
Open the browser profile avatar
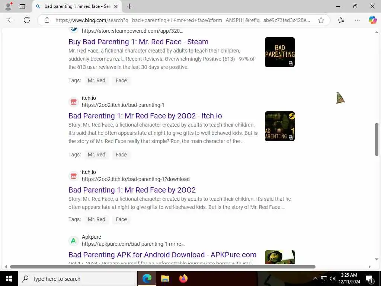(x=9, y=6)
